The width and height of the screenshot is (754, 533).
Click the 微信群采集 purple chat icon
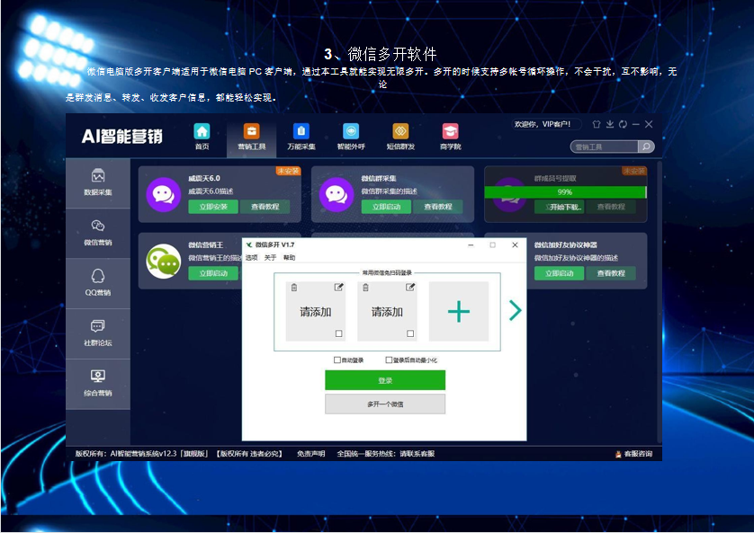[337, 194]
